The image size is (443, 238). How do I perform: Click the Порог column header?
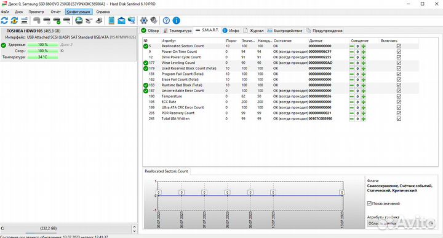tap(231, 41)
